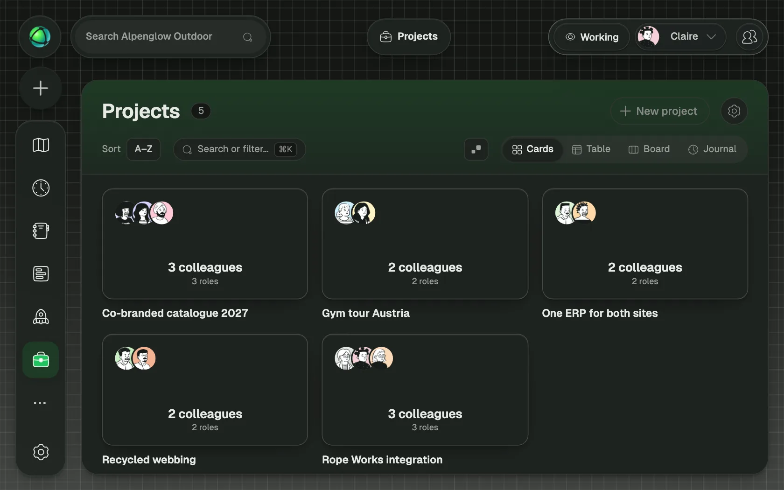Open the Co-branded catalogue 2027 card
The width and height of the screenshot is (784, 490).
(x=205, y=244)
